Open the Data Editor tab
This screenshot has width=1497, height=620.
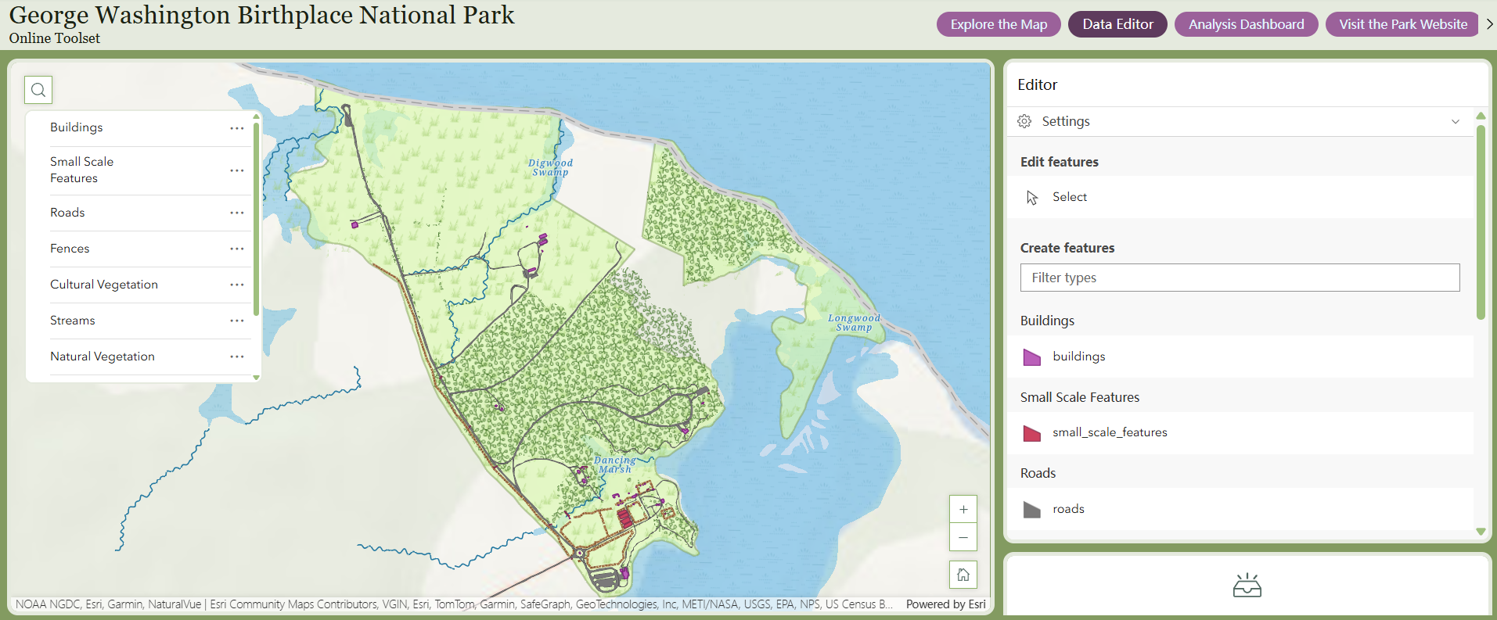1117,24
